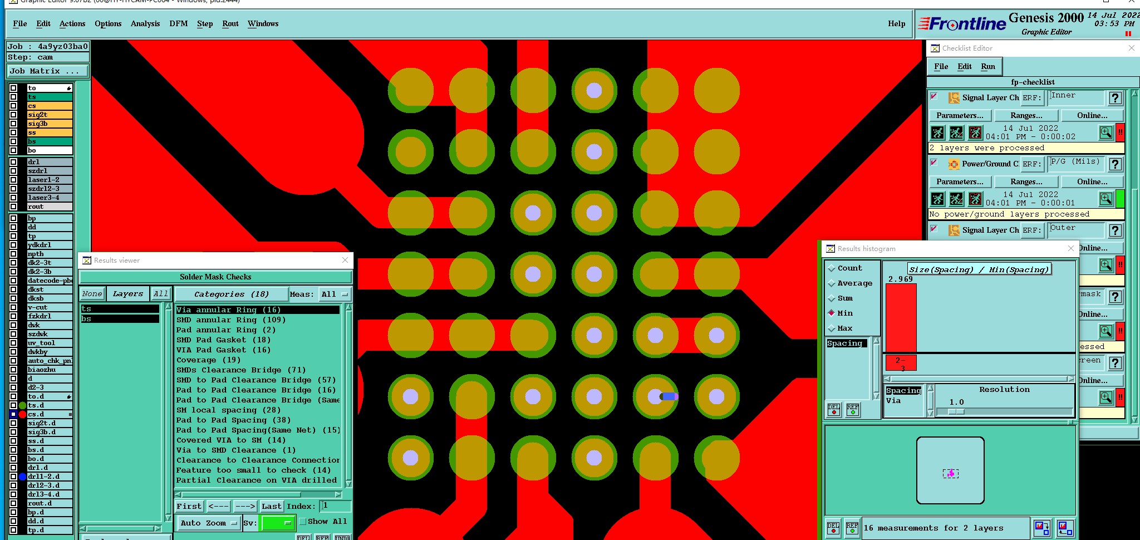Click next arrow result button
Viewport: 1140px width, 540px height.
click(245, 506)
